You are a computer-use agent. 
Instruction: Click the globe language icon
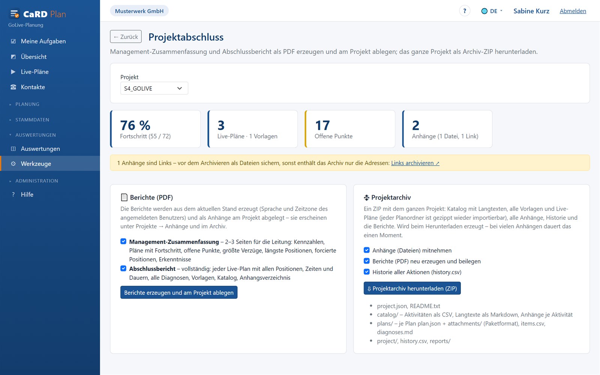pyautogui.click(x=484, y=11)
